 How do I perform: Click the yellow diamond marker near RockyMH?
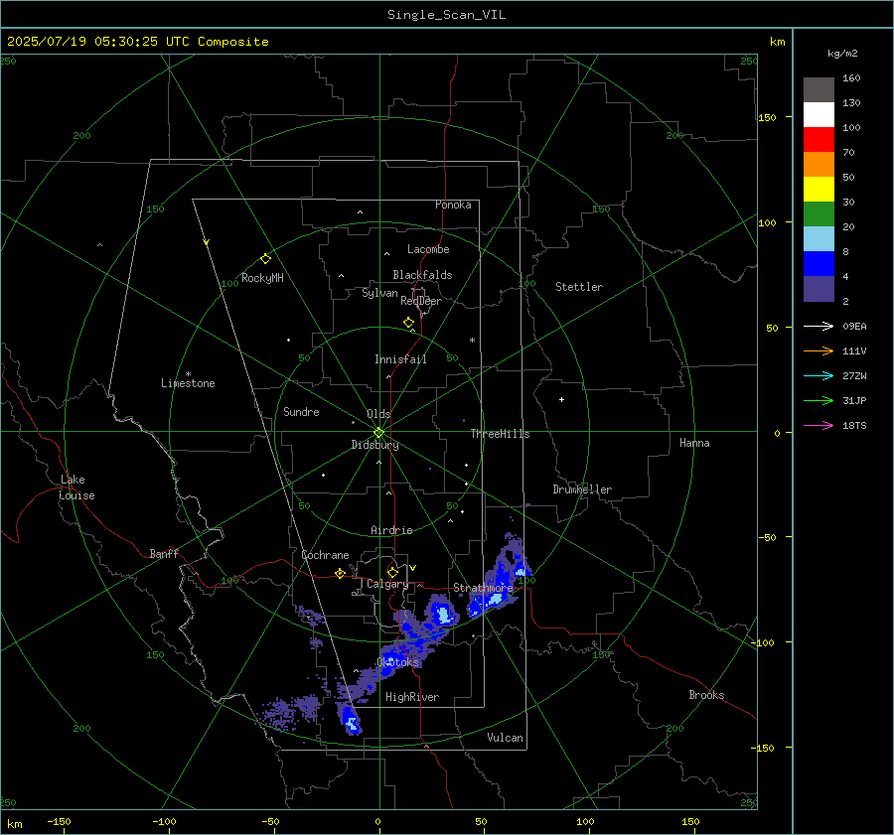point(265,259)
